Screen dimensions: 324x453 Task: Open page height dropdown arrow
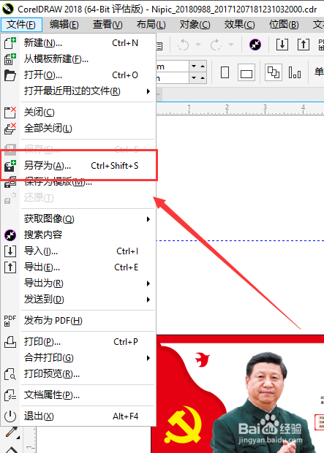click(194, 78)
